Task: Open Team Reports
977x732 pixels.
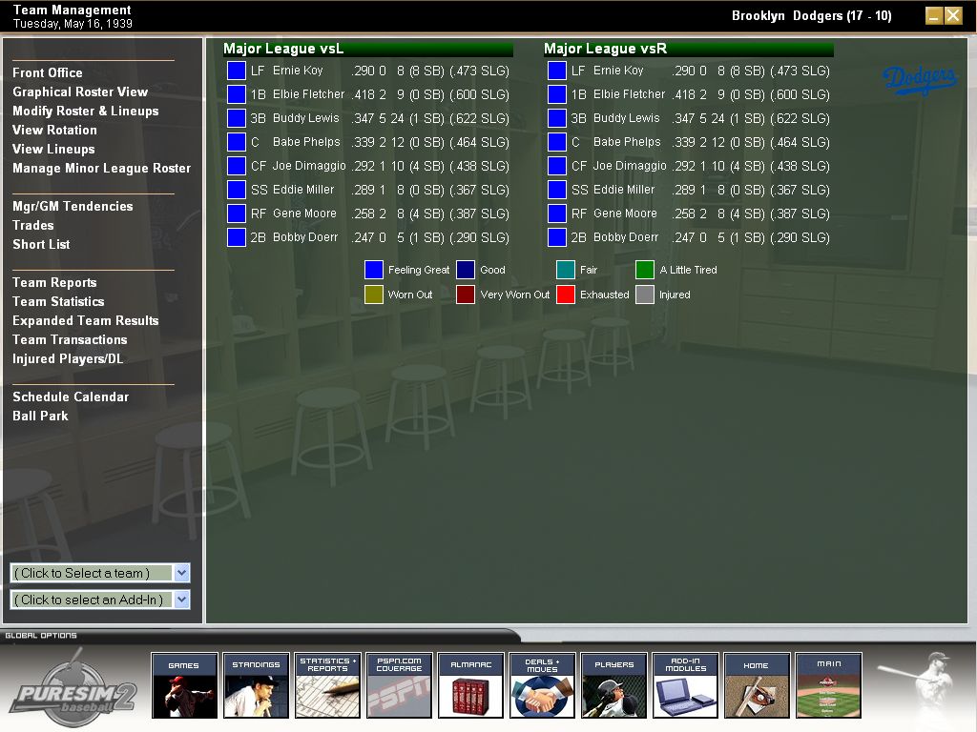Action: click(x=54, y=282)
